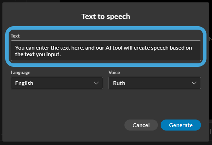212x145 pixels.
Task: Place cursor before the word 'You'
Action: coord(15,48)
